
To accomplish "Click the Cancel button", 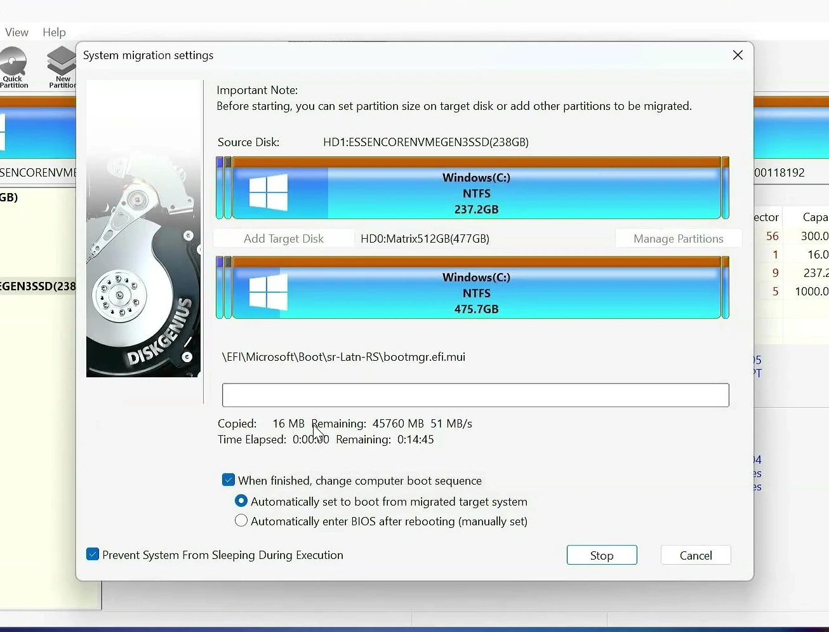I will (696, 555).
